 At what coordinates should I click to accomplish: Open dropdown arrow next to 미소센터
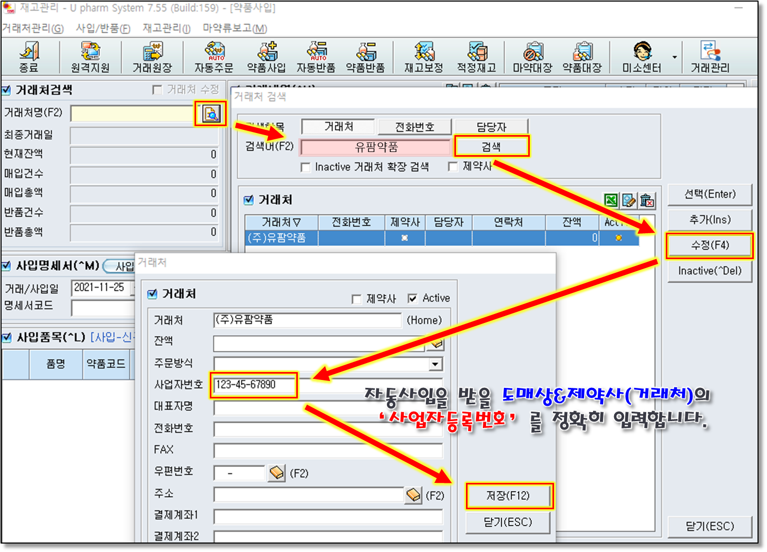674,58
